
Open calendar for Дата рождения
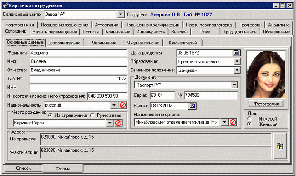point(236,53)
